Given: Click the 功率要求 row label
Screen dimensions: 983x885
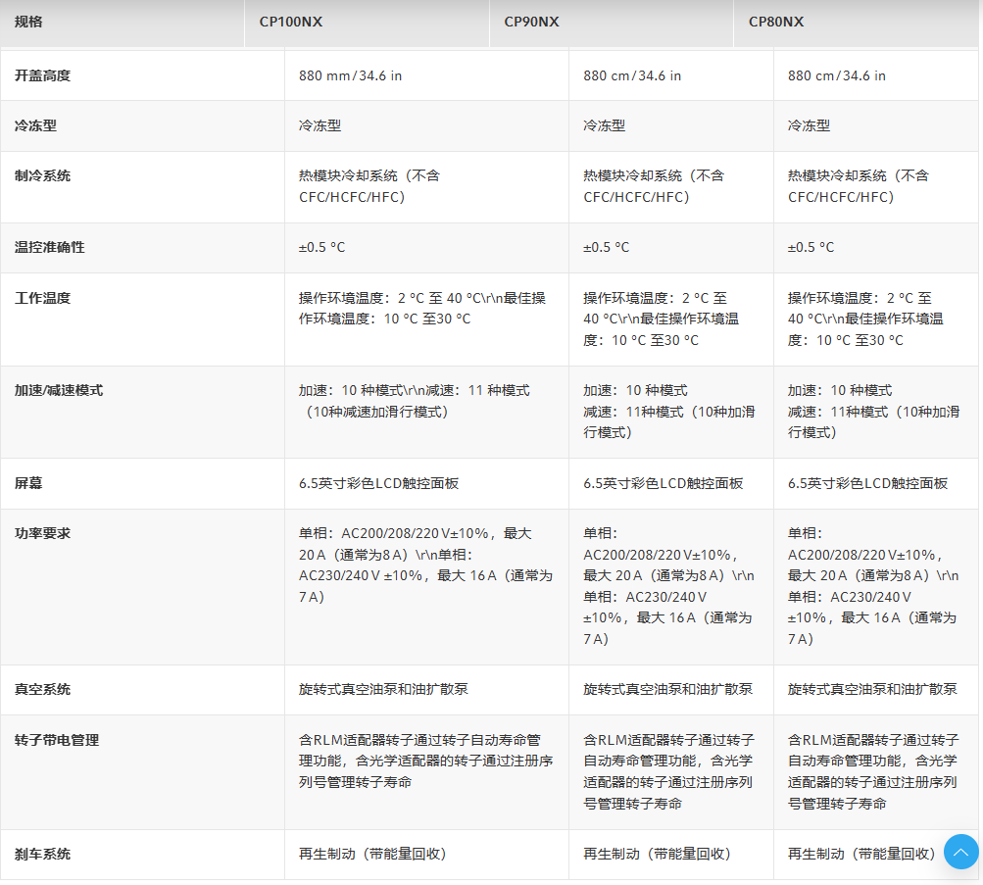Looking at the screenshot, I should pos(42,533).
